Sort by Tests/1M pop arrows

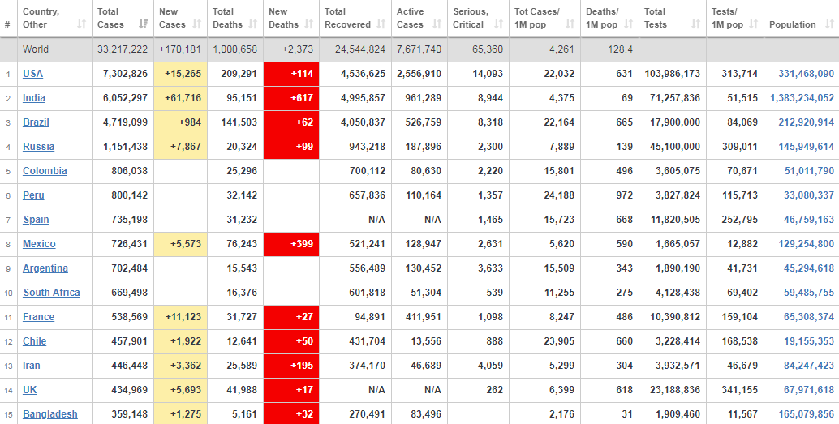click(x=753, y=24)
